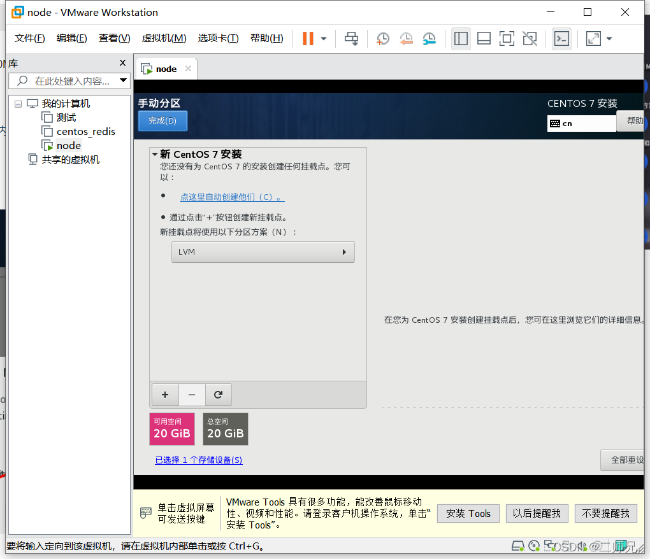Image resolution: width=650 pixels, height=559 pixels.
Task: Toggle the thumbnail bar view
Action: click(x=484, y=39)
